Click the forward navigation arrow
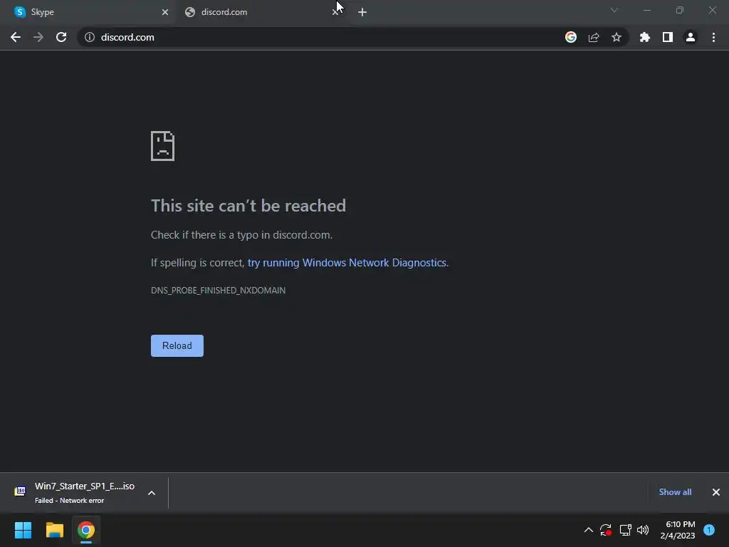 pos(38,37)
